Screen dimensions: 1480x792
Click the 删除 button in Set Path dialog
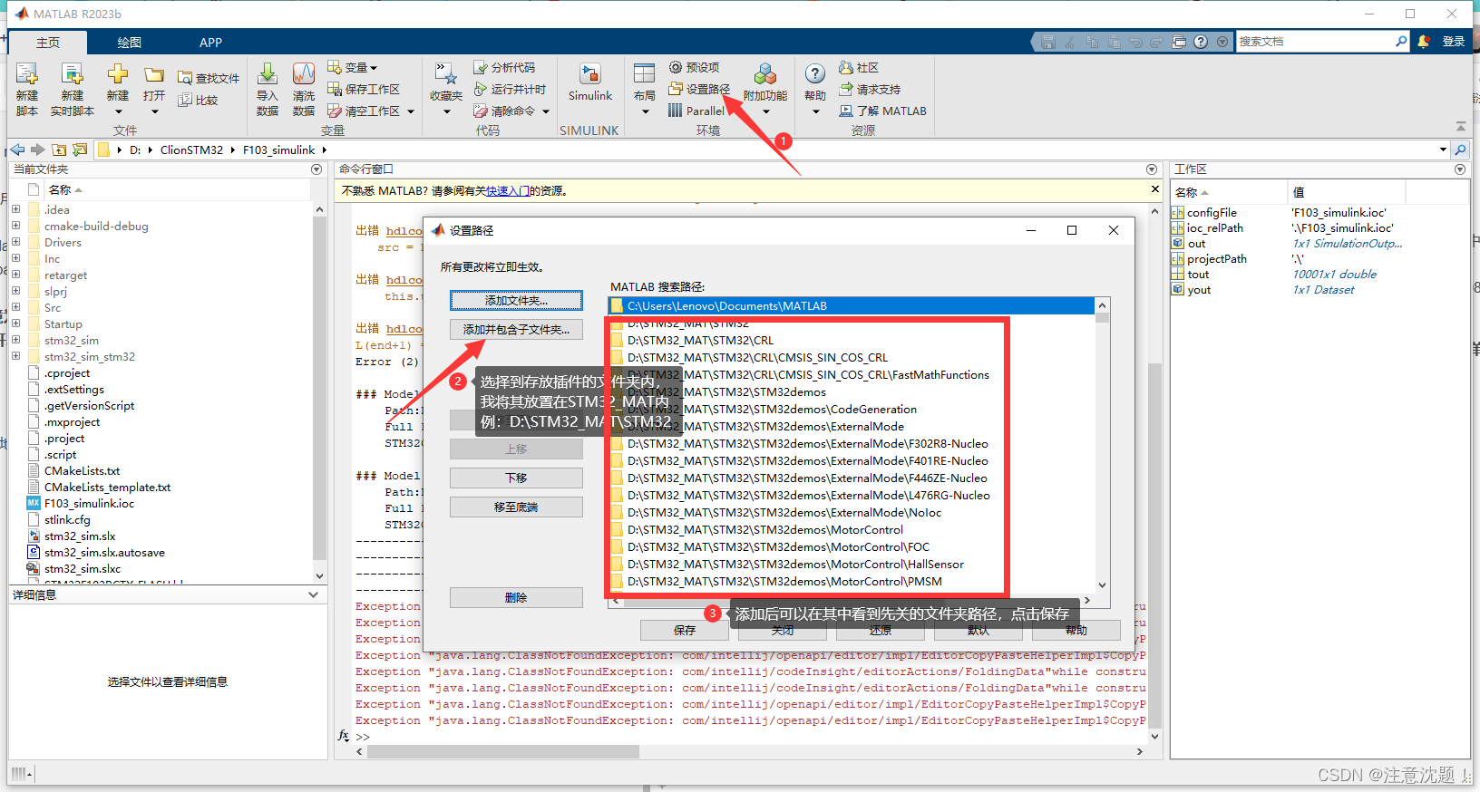516,597
